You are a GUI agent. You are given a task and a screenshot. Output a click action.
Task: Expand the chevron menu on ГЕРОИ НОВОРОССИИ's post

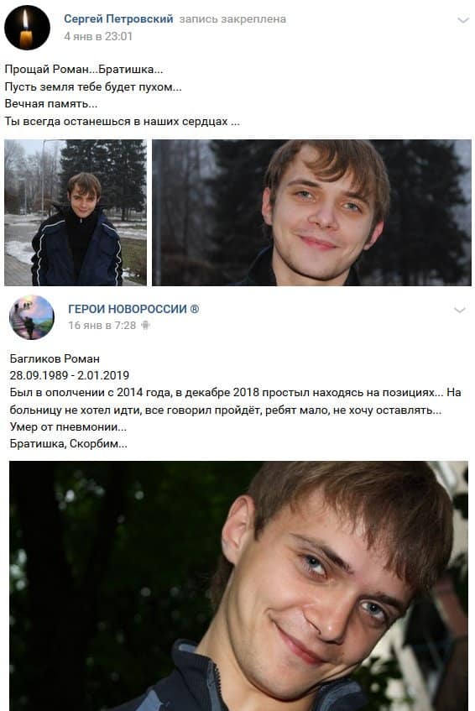click(460, 310)
